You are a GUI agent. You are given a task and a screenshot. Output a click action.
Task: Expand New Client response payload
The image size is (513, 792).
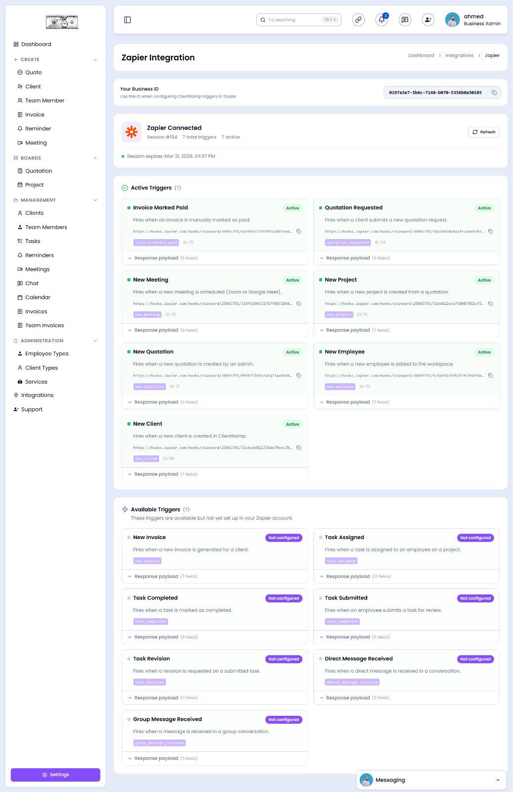[214, 474]
